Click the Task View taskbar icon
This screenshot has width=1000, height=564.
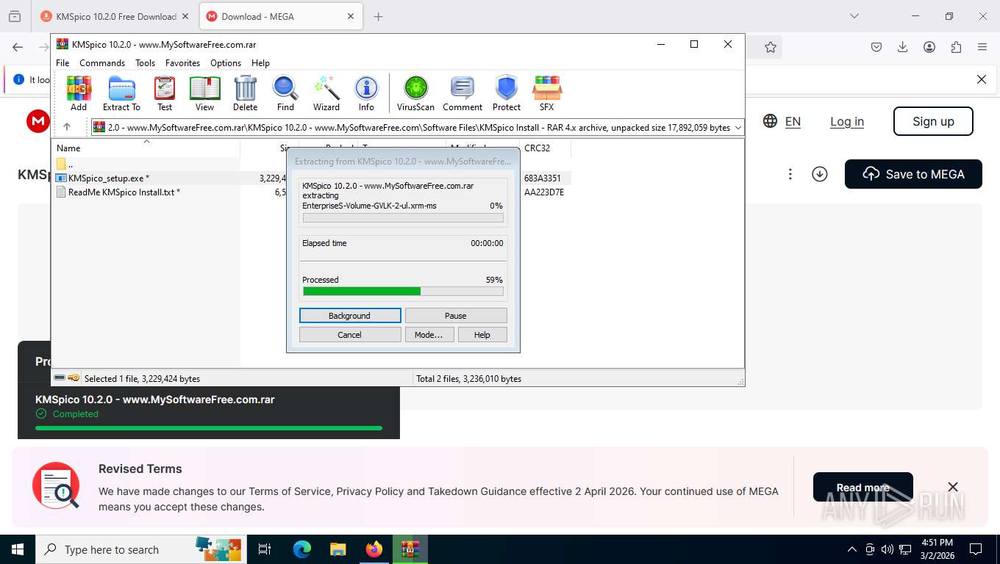pyautogui.click(x=265, y=549)
